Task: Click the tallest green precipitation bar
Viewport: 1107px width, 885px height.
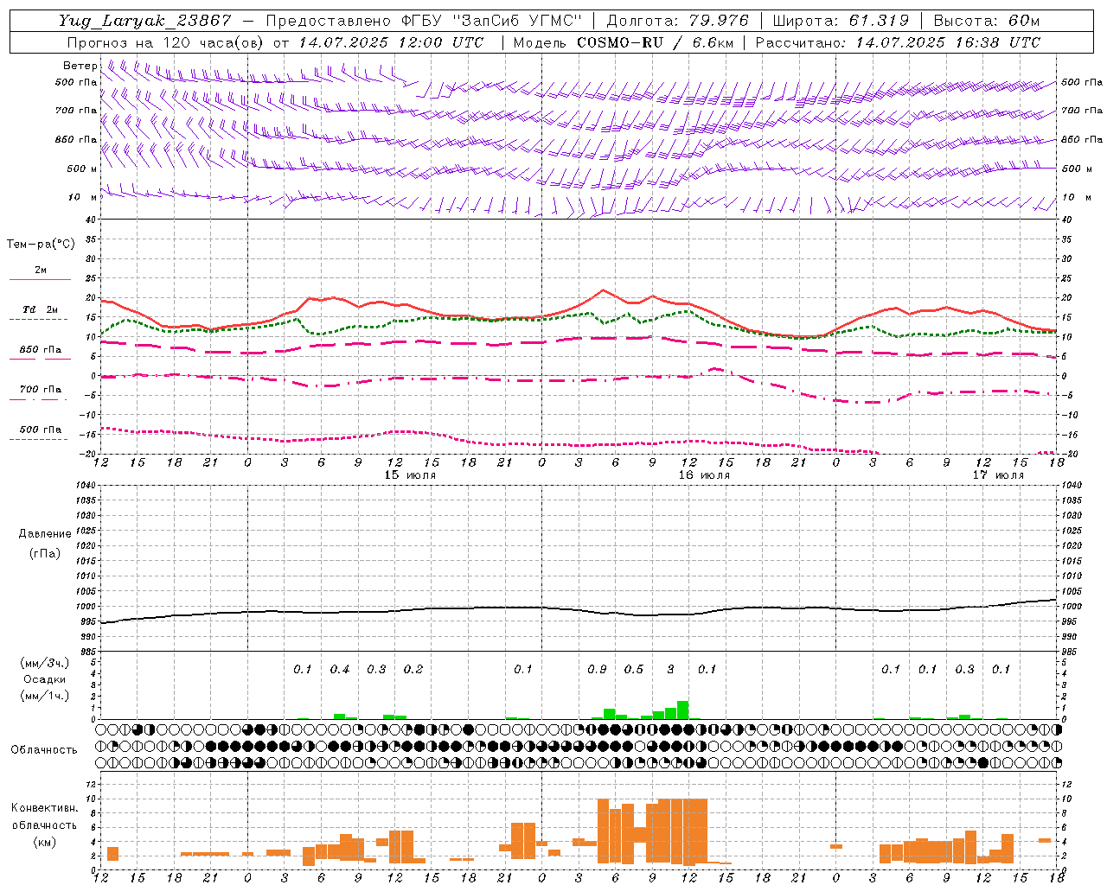Action: (682, 710)
